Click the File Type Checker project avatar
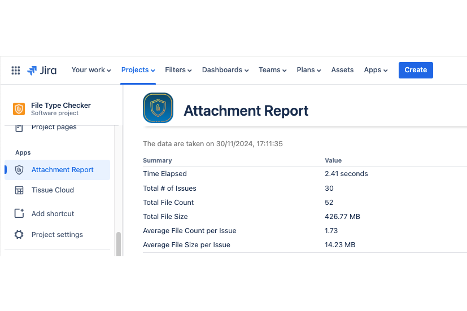Image resolution: width=467 pixels, height=311 pixels. 19,109
